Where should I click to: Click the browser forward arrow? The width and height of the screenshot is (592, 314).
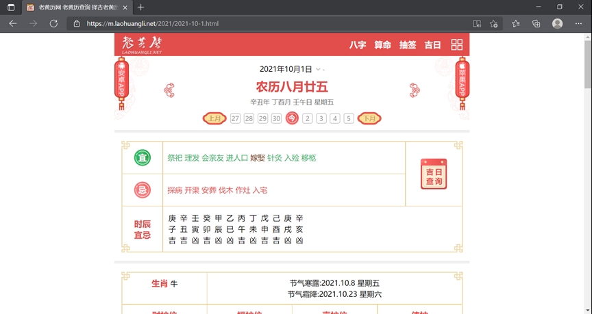pos(33,23)
